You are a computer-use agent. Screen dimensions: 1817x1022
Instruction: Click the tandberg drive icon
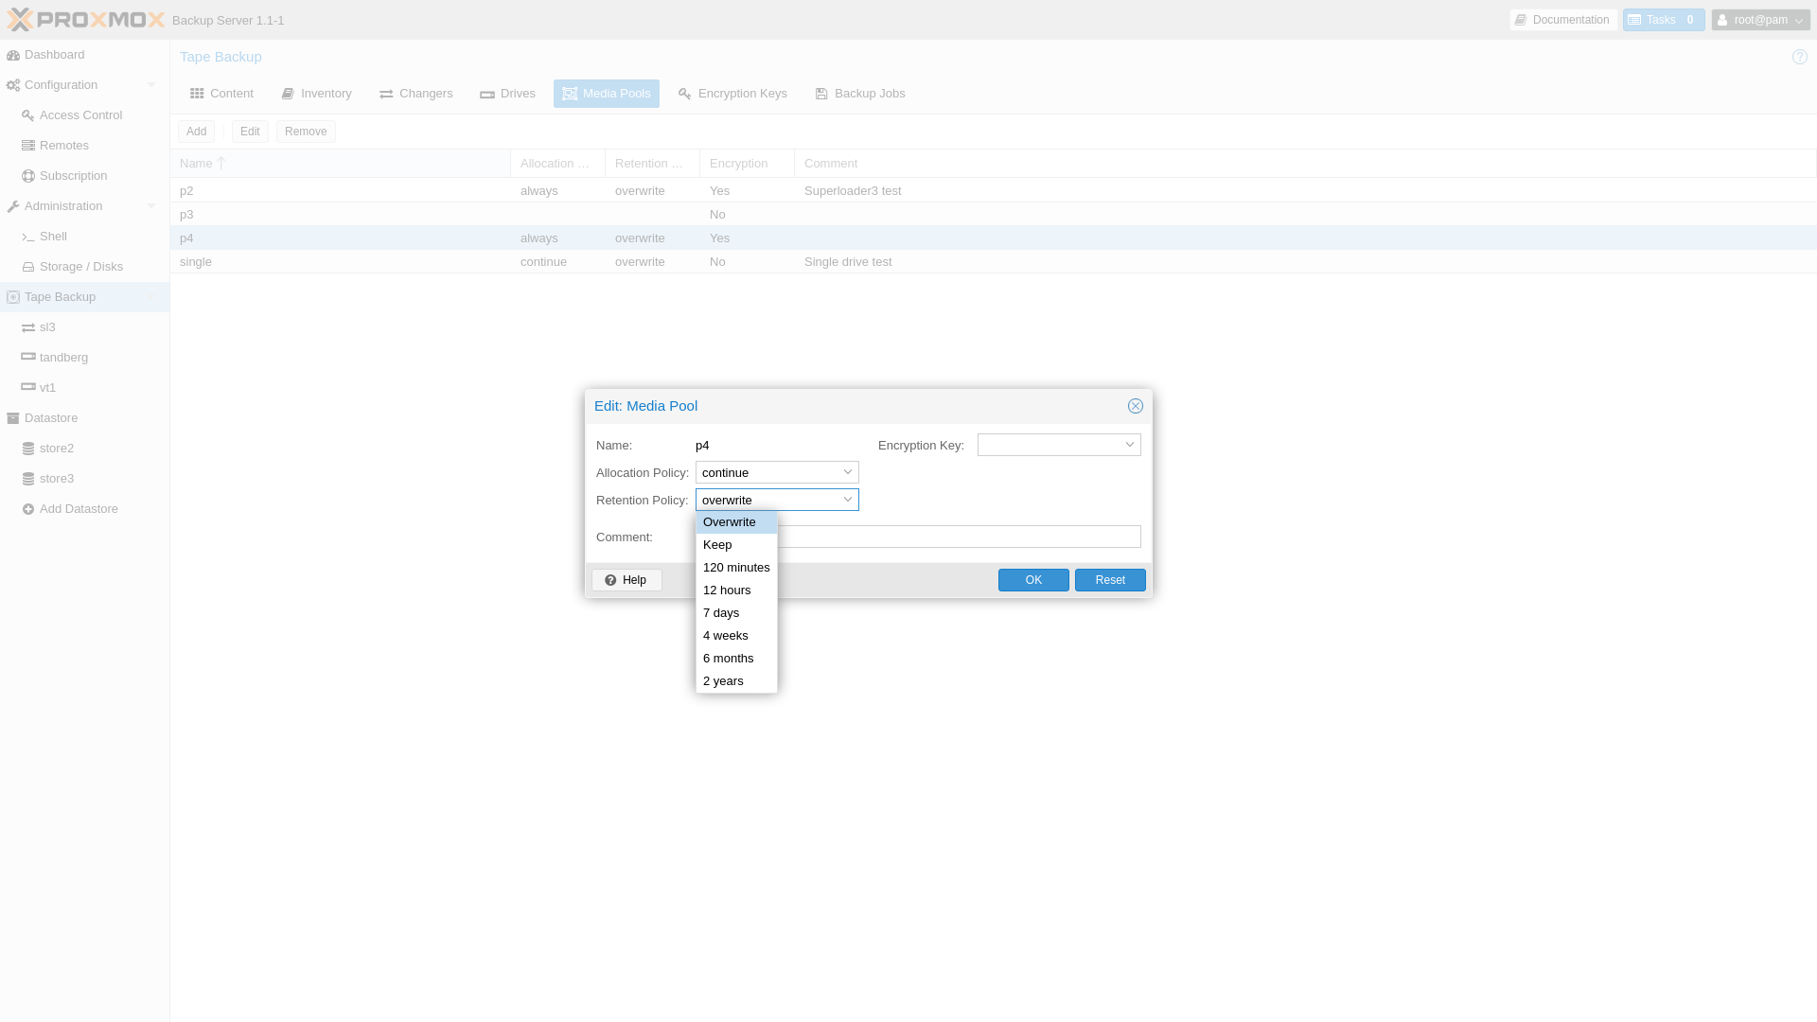28,357
